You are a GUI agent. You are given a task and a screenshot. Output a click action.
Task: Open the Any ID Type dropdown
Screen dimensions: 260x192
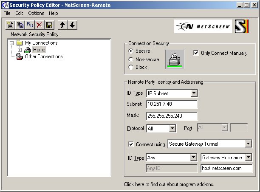click(x=193, y=157)
